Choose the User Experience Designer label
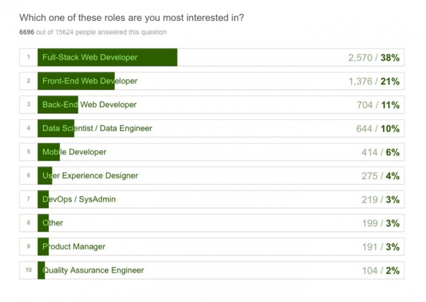 click(90, 175)
